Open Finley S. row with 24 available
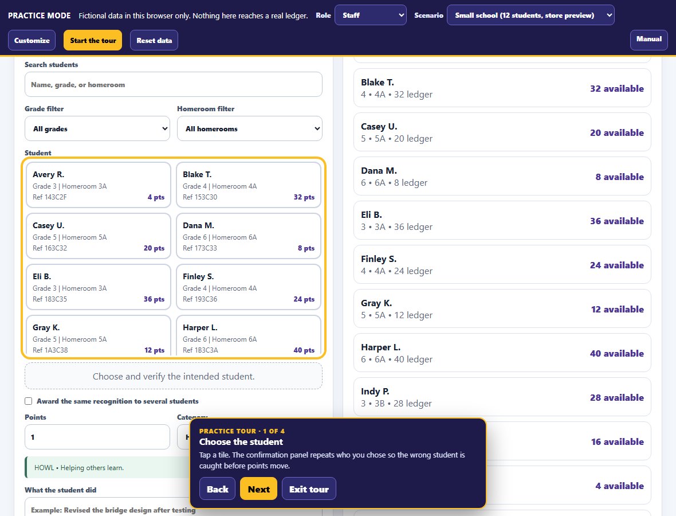Viewport: 676px width, 516px height. tap(502, 264)
